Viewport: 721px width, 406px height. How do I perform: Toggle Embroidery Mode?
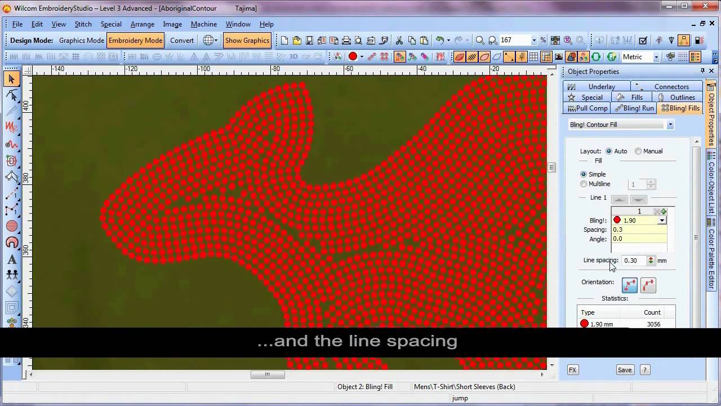[135, 40]
